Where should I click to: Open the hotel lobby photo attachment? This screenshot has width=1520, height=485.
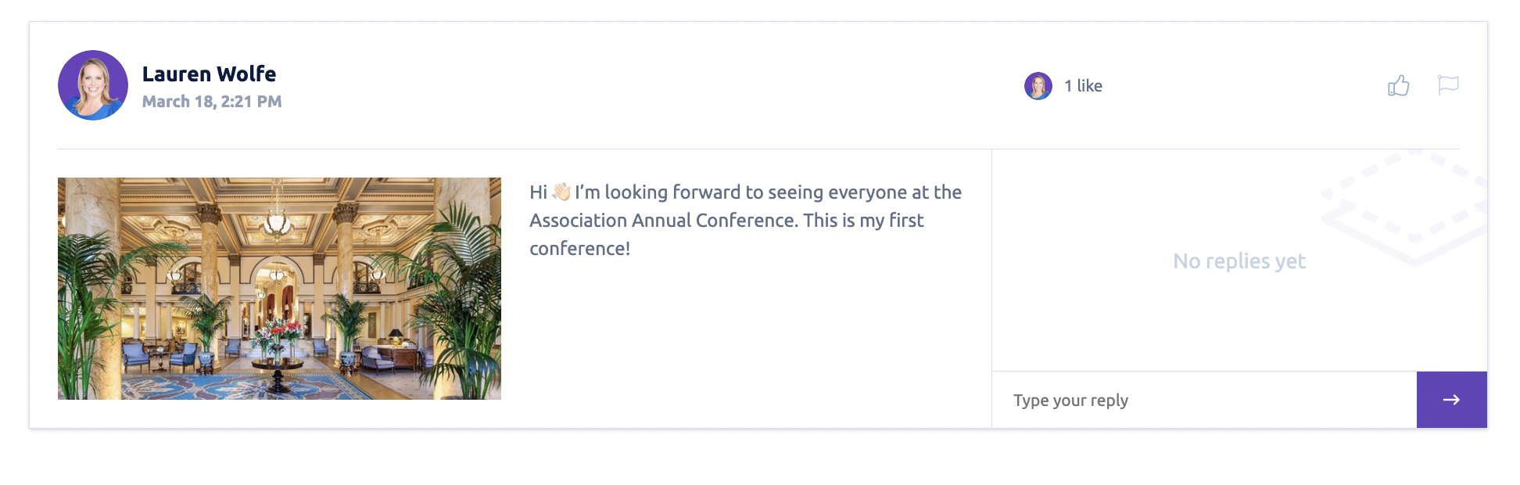pyautogui.click(x=279, y=288)
